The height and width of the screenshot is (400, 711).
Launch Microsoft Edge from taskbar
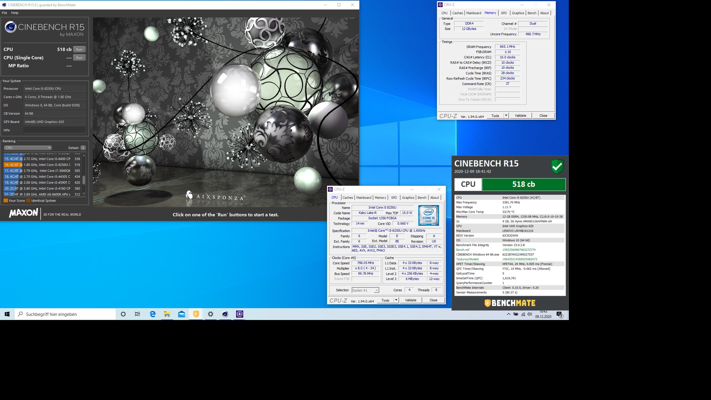point(153,314)
